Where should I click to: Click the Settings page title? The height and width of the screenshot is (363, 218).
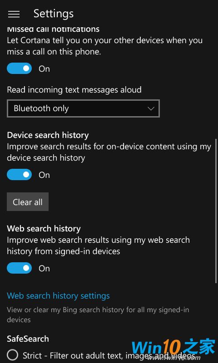54,14
